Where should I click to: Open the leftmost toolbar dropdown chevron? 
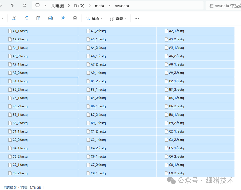tap(3, 18)
